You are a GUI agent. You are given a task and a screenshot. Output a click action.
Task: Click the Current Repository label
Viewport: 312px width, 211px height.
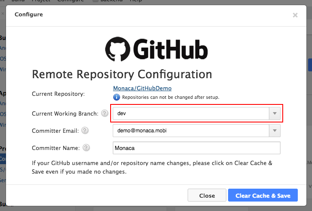pos(58,94)
